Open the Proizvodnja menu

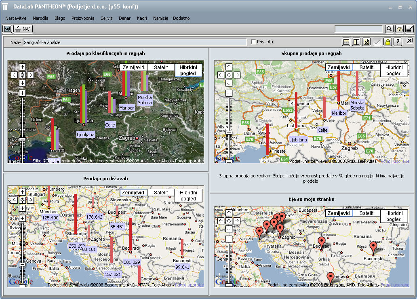(x=83, y=18)
